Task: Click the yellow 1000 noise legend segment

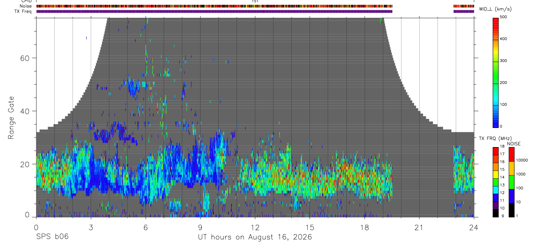Action: (x=511, y=168)
